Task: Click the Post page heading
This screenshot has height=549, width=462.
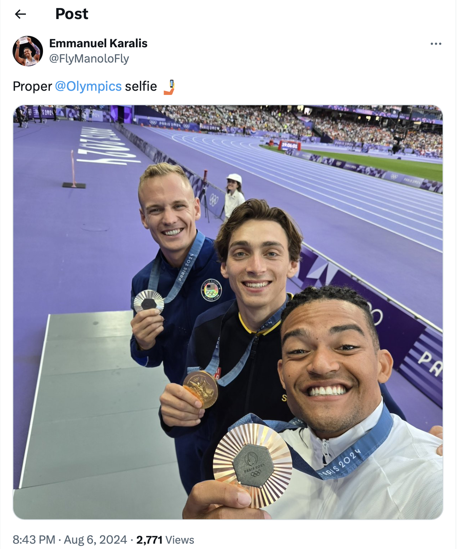Action: 72,14
